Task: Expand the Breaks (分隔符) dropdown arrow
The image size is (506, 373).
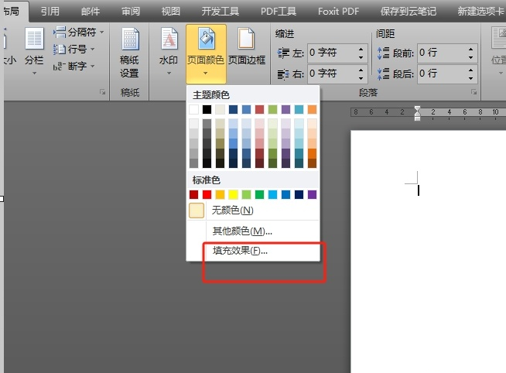Action: coord(101,32)
